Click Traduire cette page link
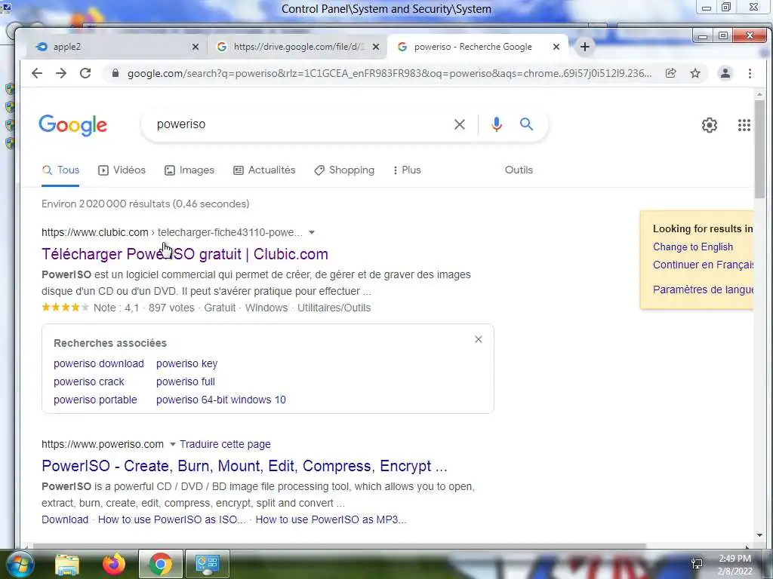 225,444
